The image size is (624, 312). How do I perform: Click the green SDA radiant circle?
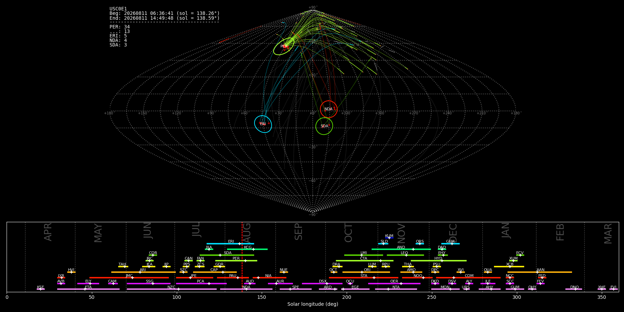point(324,126)
